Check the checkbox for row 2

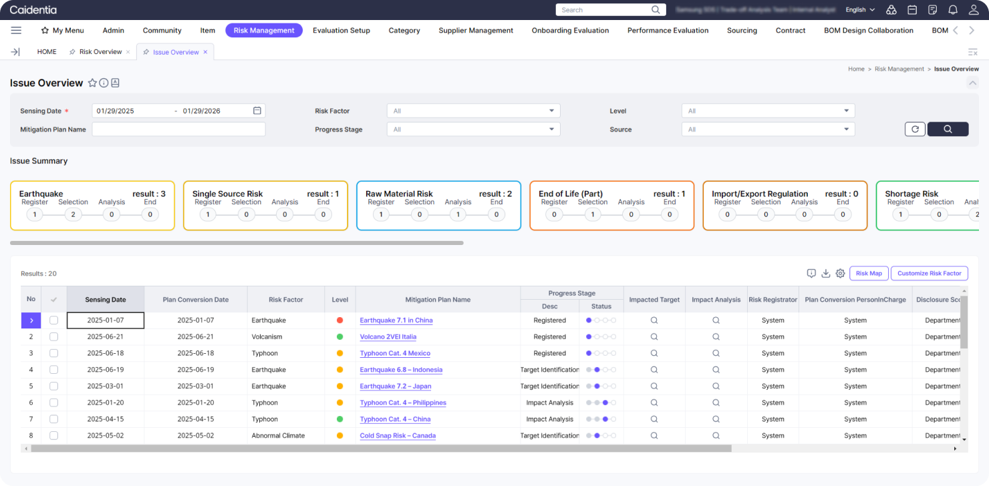[x=53, y=337]
